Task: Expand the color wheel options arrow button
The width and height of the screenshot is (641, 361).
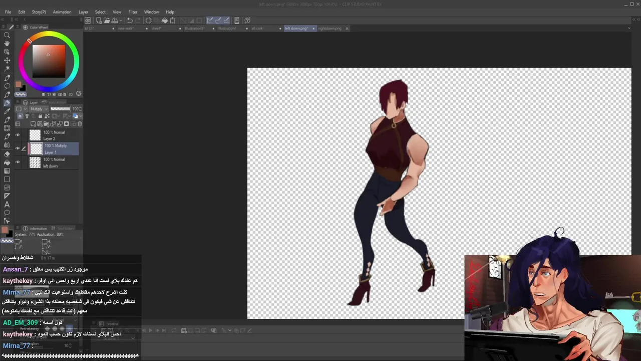Action: (x=79, y=94)
